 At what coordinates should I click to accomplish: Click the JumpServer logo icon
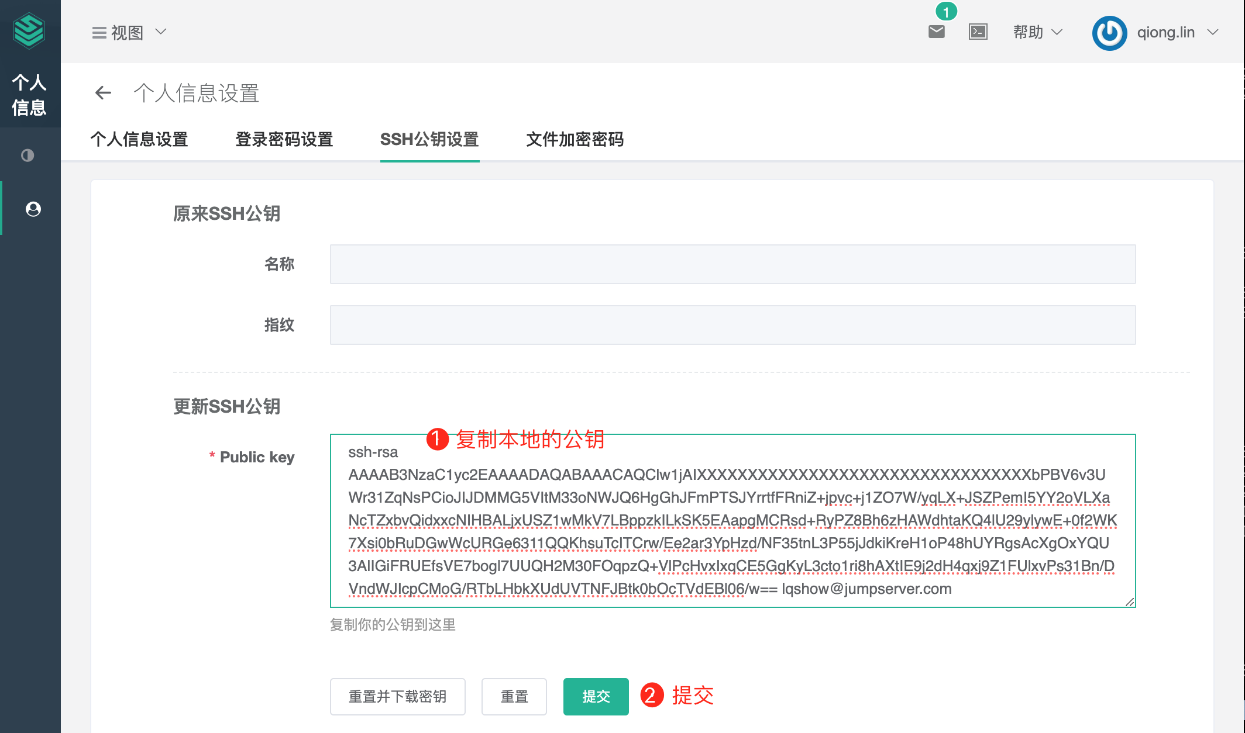pyautogui.click(x=29, y=32)
